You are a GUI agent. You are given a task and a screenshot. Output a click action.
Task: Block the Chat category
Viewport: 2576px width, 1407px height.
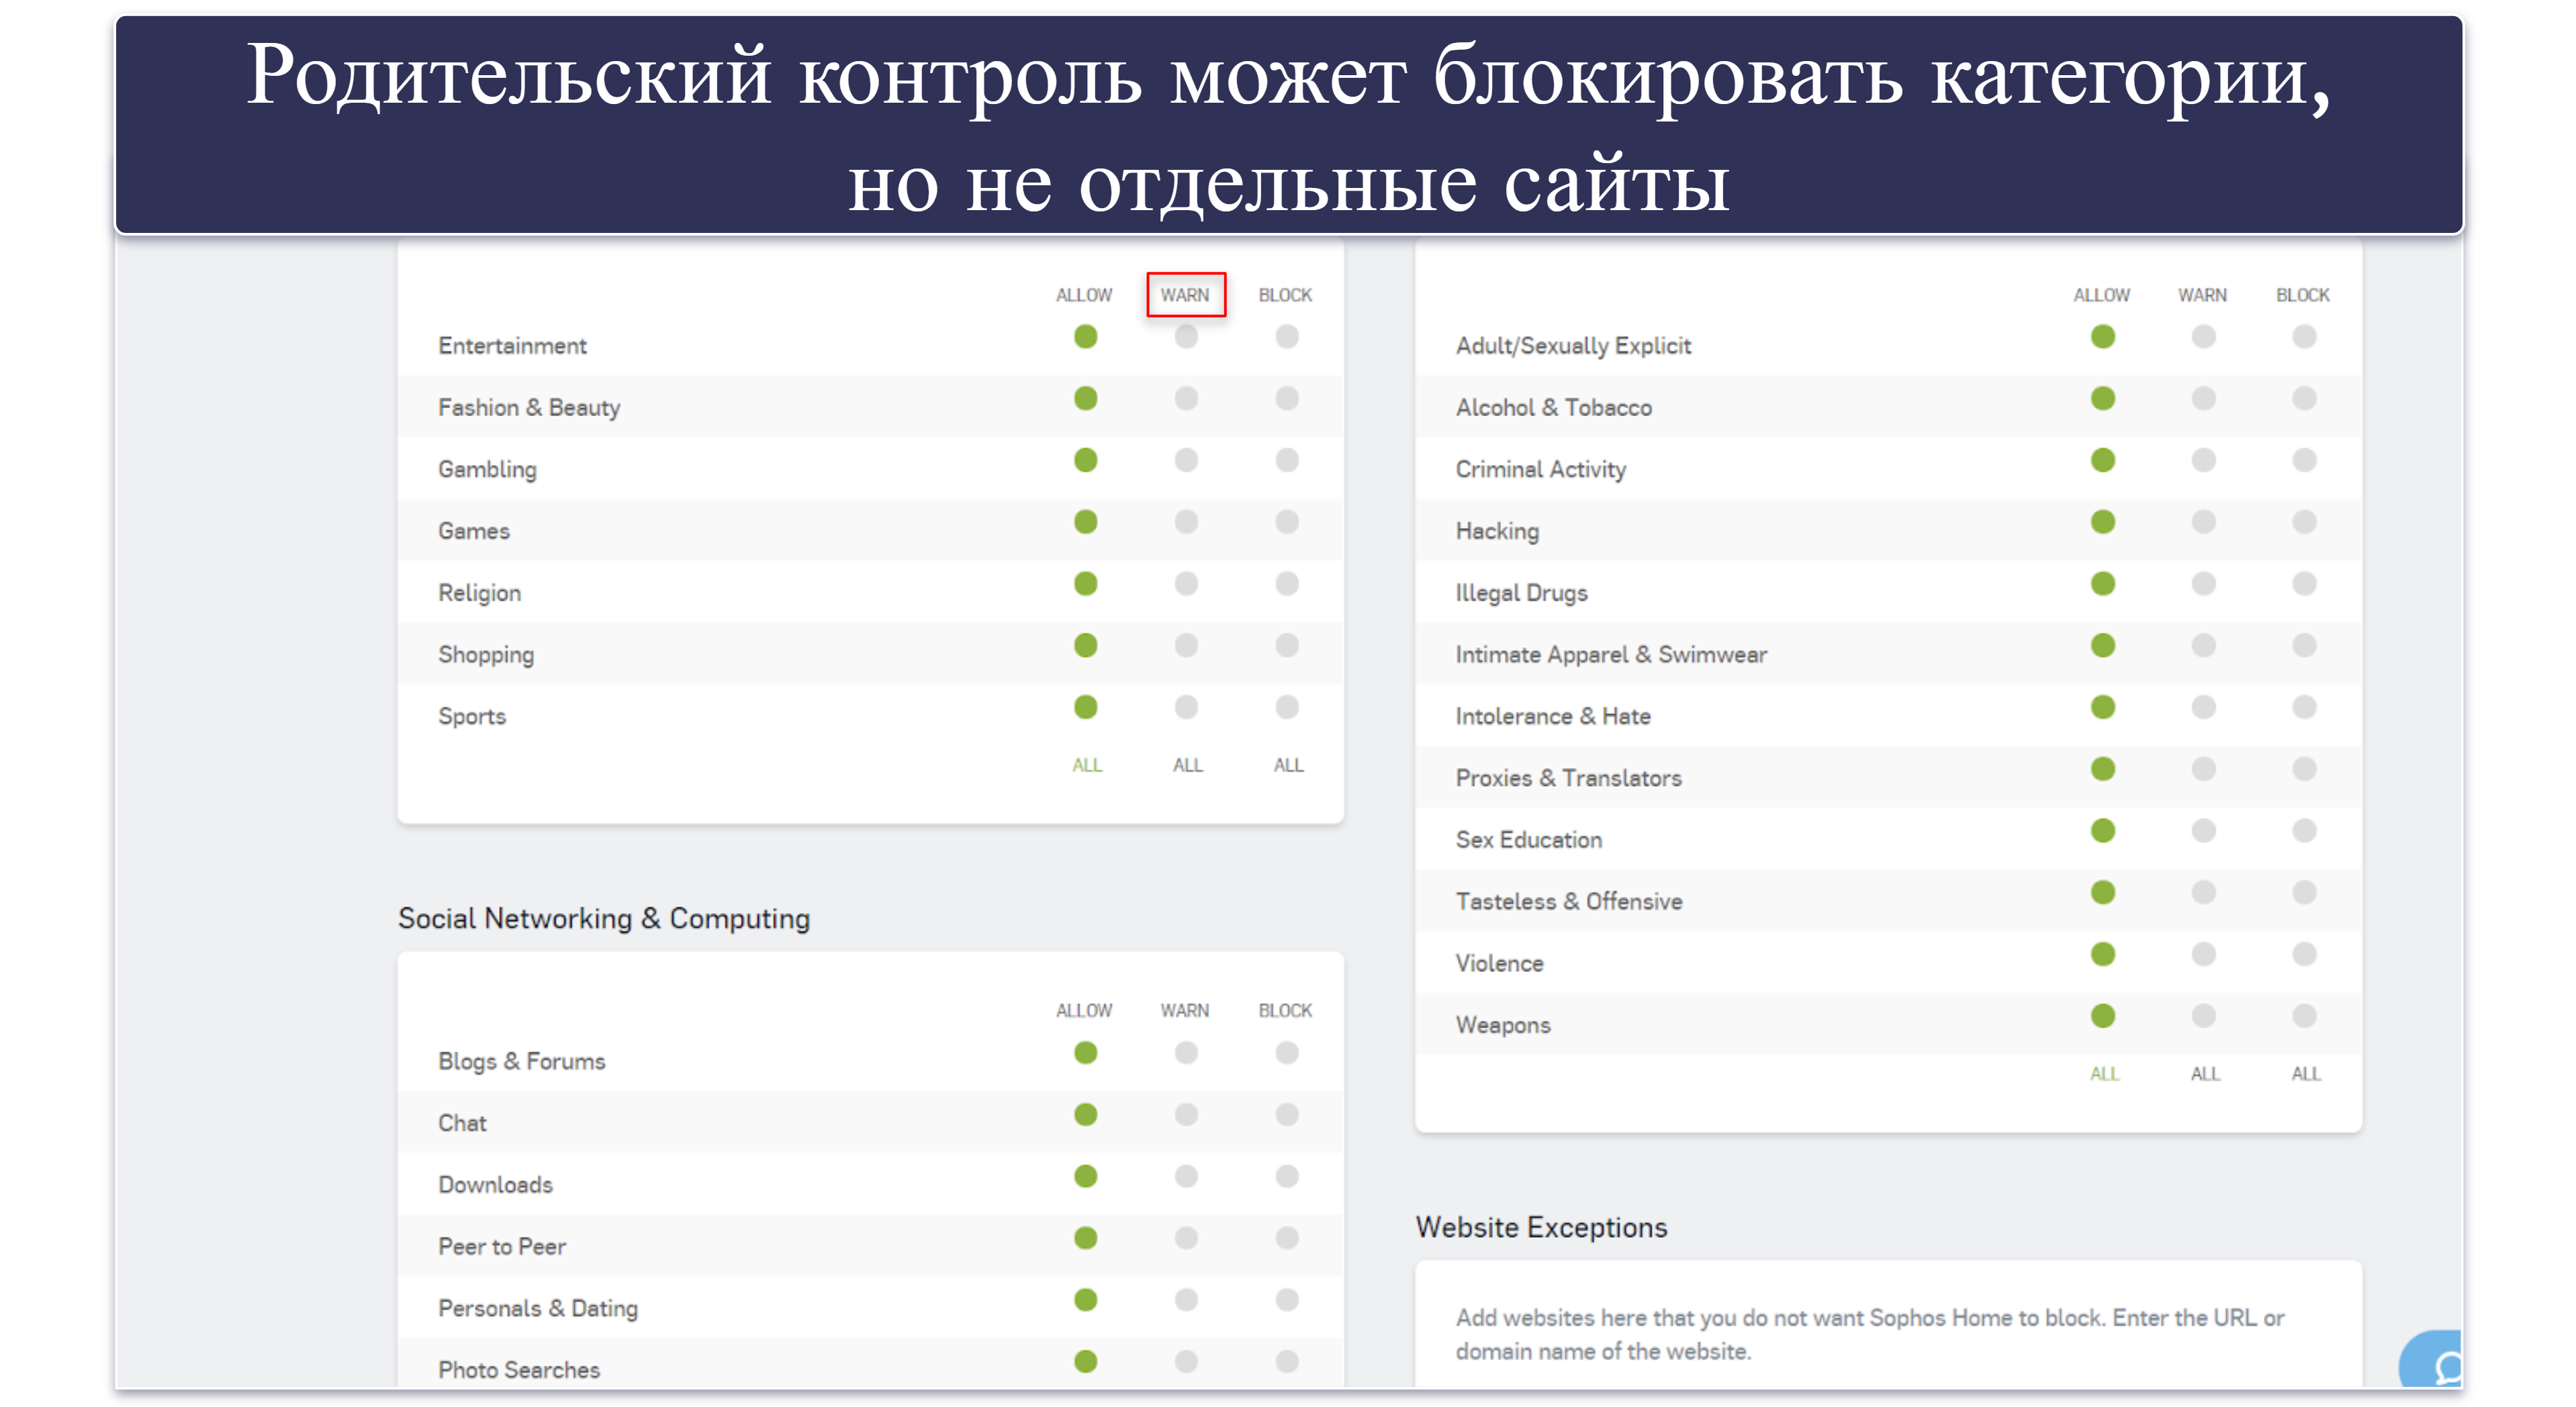pos(1287,1115)
